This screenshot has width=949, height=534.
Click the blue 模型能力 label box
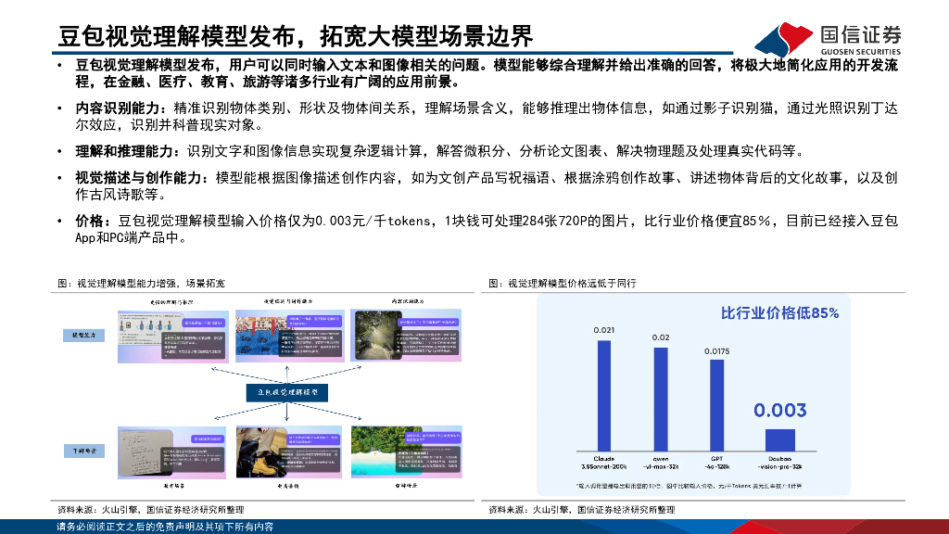click(x=84, y=335)
